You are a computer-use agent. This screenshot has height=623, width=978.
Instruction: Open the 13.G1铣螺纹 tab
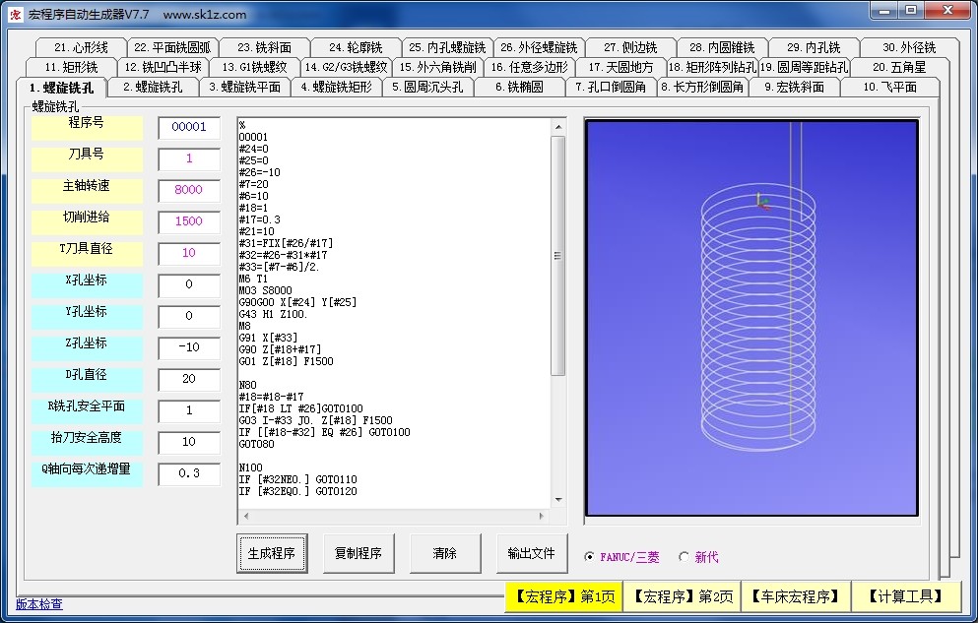tap(254, 67)
